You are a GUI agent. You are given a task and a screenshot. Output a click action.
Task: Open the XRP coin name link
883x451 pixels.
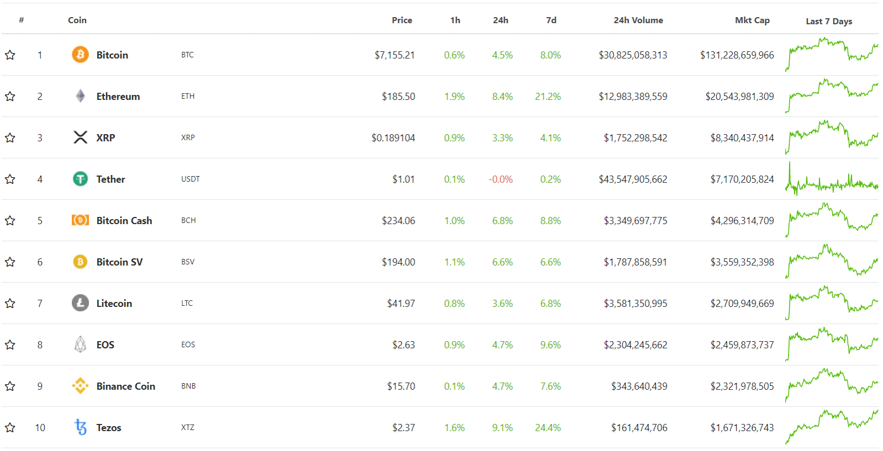tap(105, 137)
